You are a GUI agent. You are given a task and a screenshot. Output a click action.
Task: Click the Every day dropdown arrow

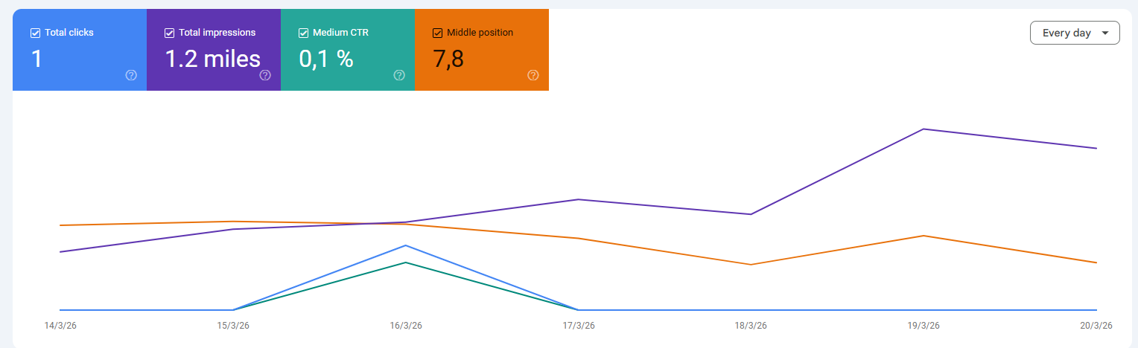pyautogui.click(x=1104, y=33)
